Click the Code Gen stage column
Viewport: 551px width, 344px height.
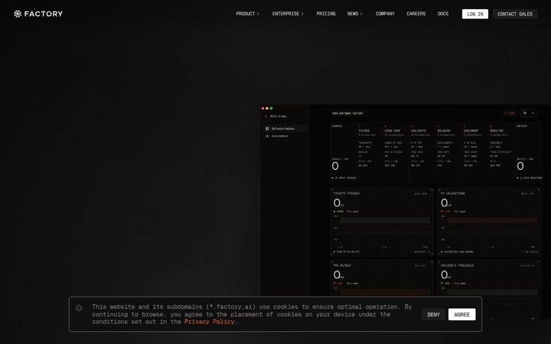coord(396,151)
